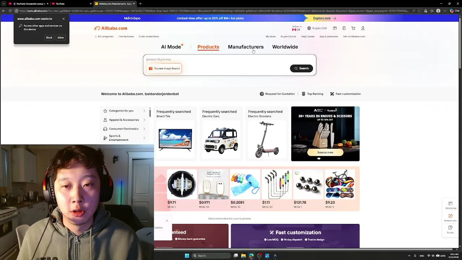Open the $9.23 product thumbnail
The height and width of the screenshot is (260, 462).
(340, 185)
